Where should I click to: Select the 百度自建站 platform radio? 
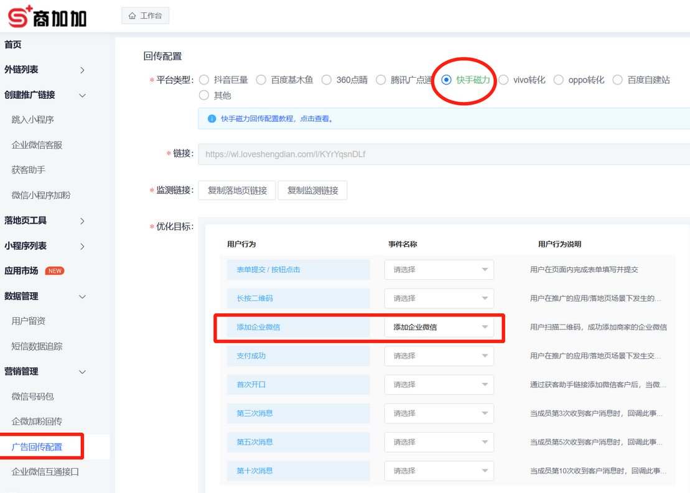(x=617, y=80)
